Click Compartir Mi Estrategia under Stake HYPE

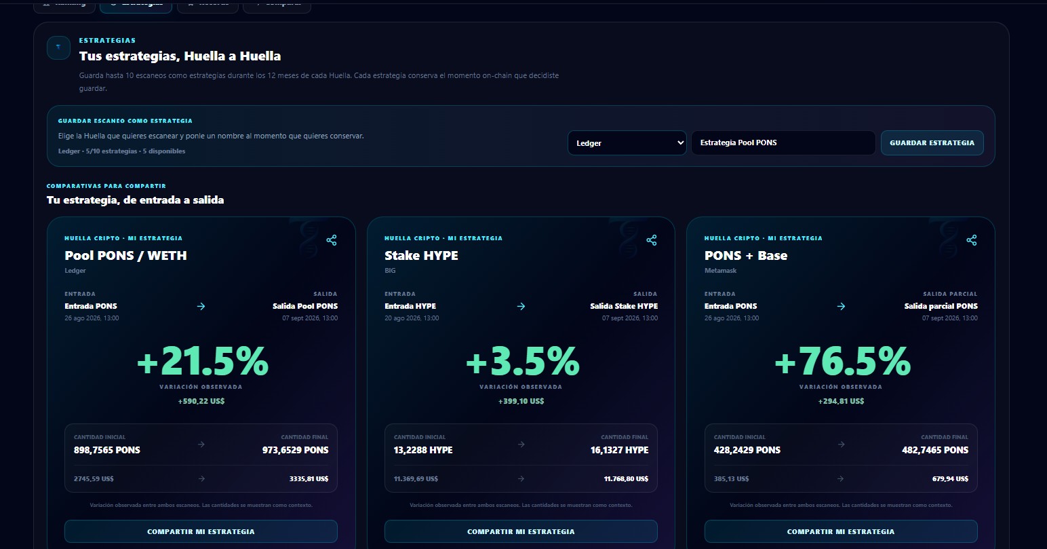pyautogui.click(x=521, y=531)
